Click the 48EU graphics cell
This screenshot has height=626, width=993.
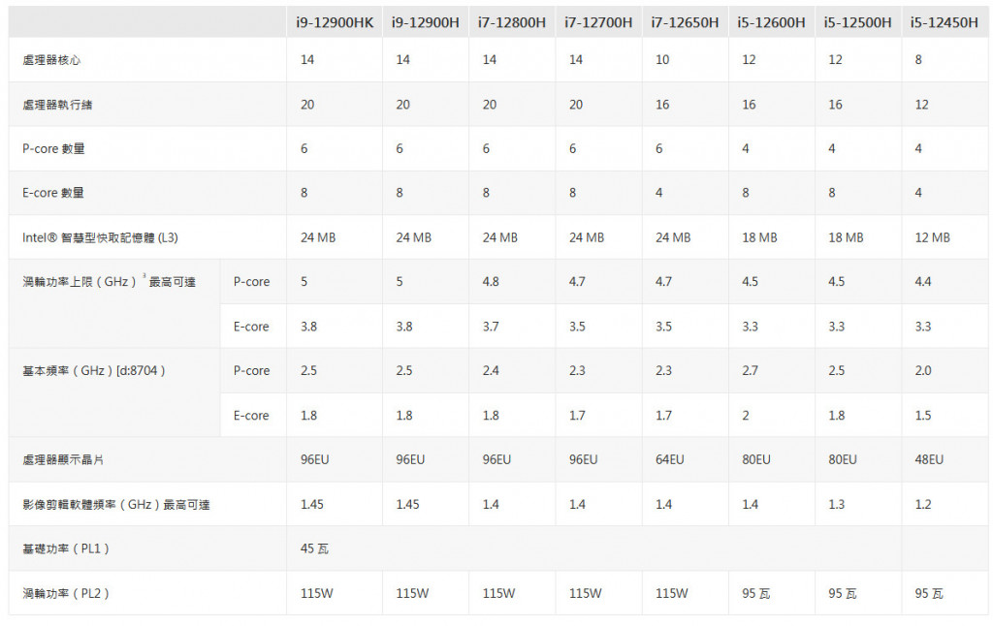click(x=929, y=460)
